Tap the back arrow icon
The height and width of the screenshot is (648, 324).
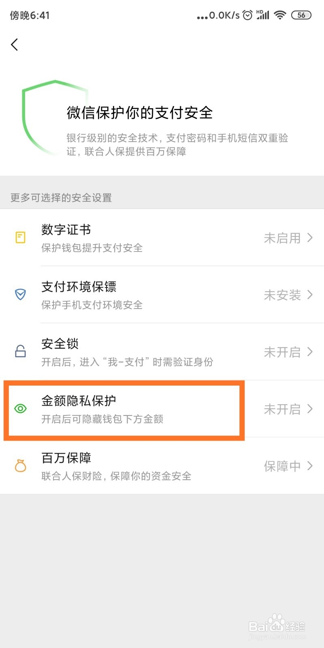15,45
